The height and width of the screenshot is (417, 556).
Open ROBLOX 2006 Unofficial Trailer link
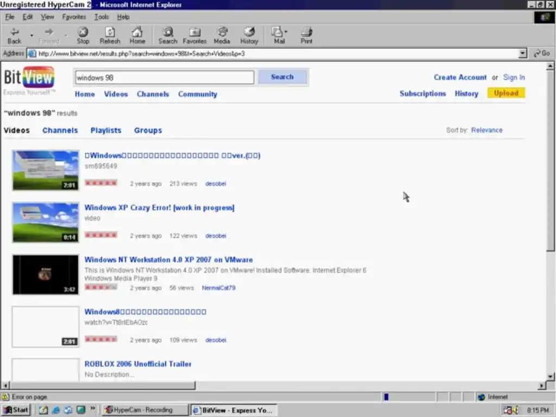[137, 364]
